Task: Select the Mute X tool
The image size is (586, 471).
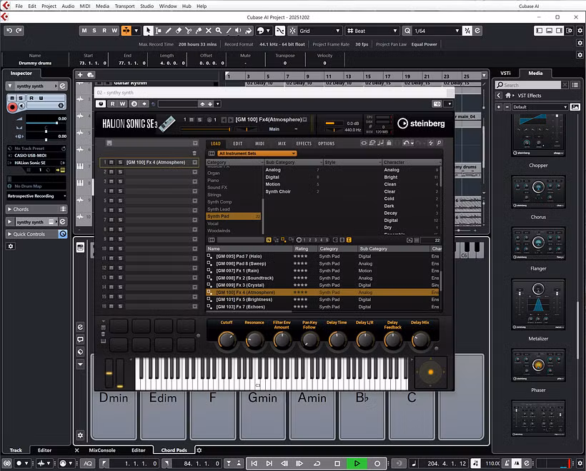Action: click(x=209, y=31)
